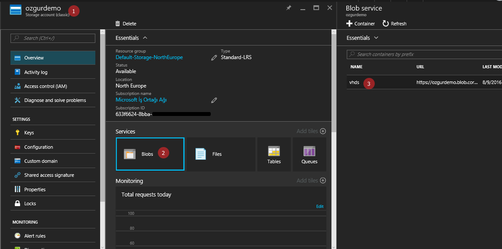Click plus icon beside Monitoring Add tiles
Viewport: 502px width, 249px height.
[323, 180]
